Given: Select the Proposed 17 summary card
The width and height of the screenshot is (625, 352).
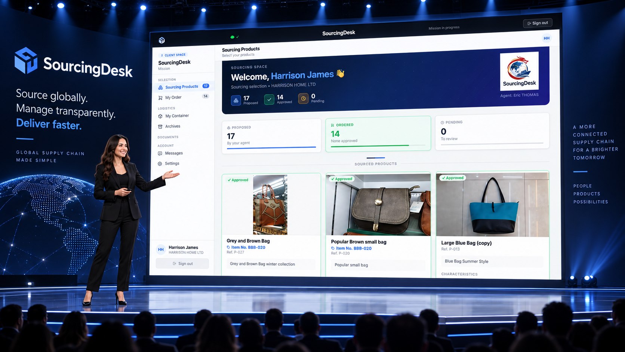Looking at the screenshot, I should (x=271, y=136).
